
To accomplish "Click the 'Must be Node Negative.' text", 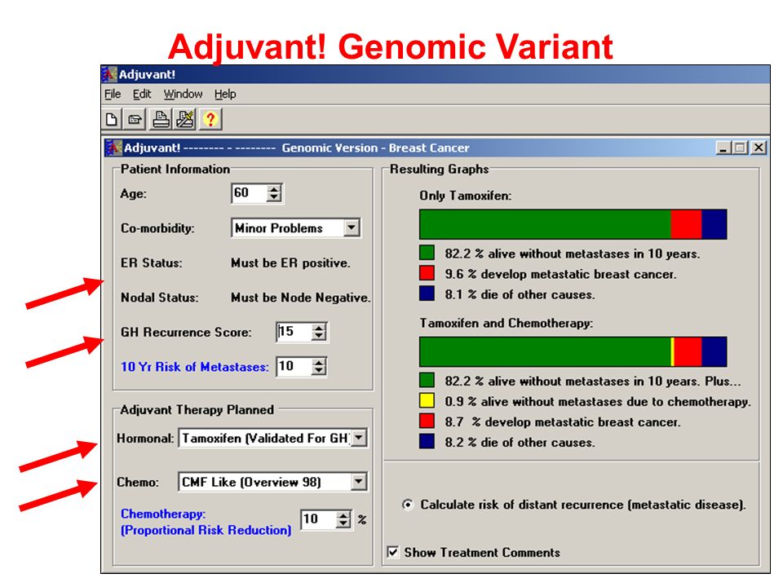I will click(301, 298).
